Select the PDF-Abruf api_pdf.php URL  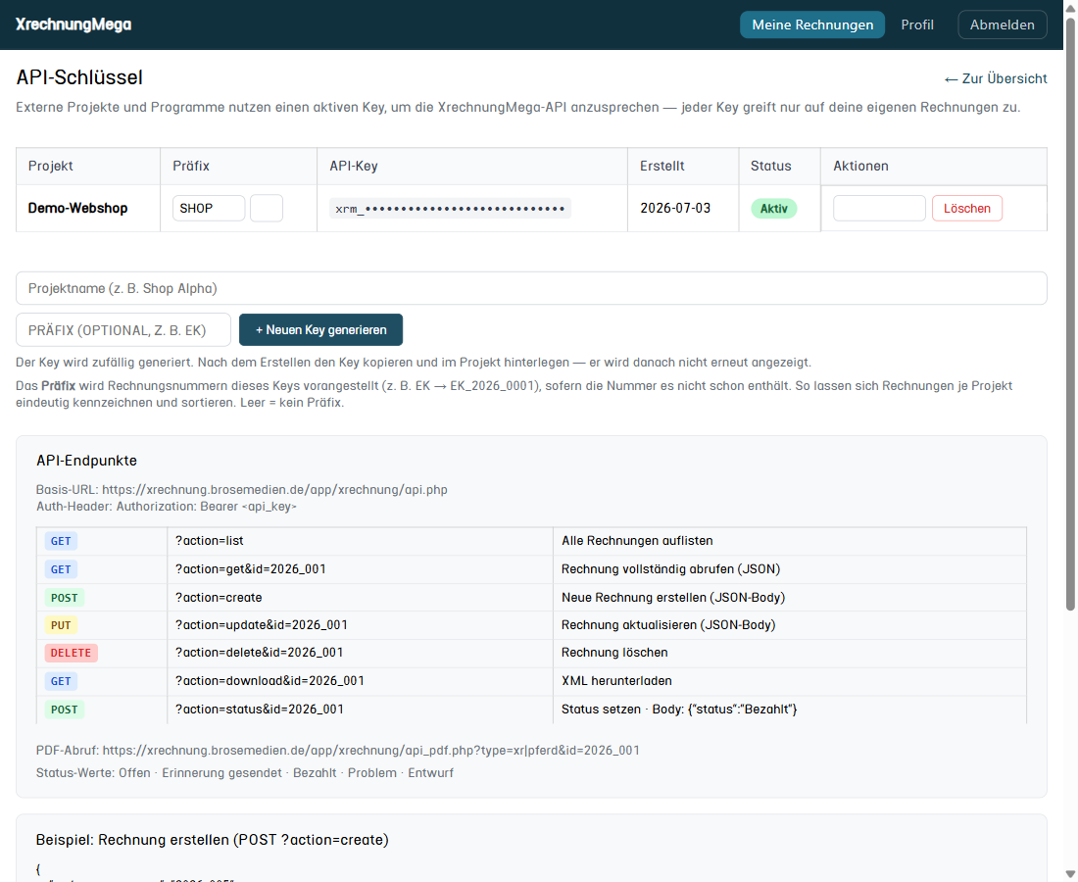pyautogui.click(x=337, y=750)
